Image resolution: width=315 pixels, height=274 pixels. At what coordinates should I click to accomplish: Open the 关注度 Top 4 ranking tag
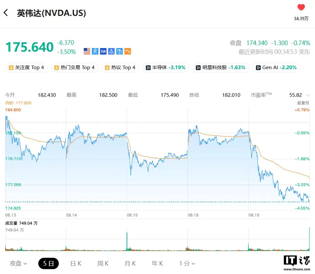pyautogui.click(x=26, y=68)
